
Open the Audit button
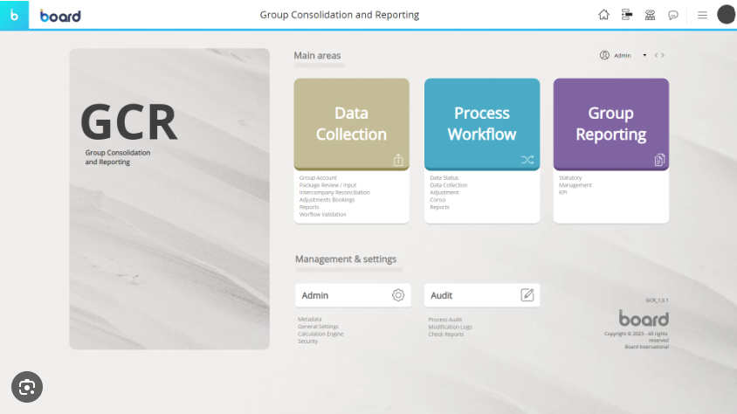click(482, 295)
